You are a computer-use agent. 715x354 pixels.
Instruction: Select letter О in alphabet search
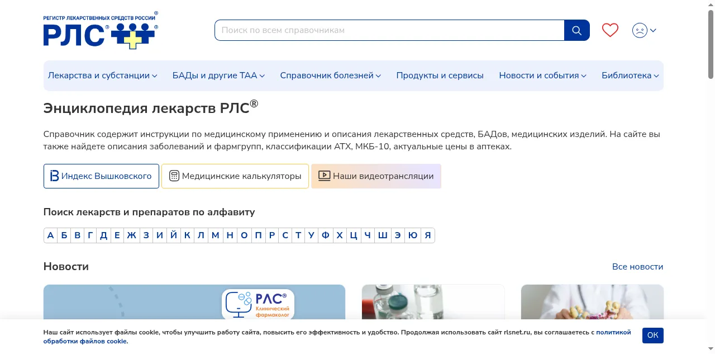pos(244,235)
